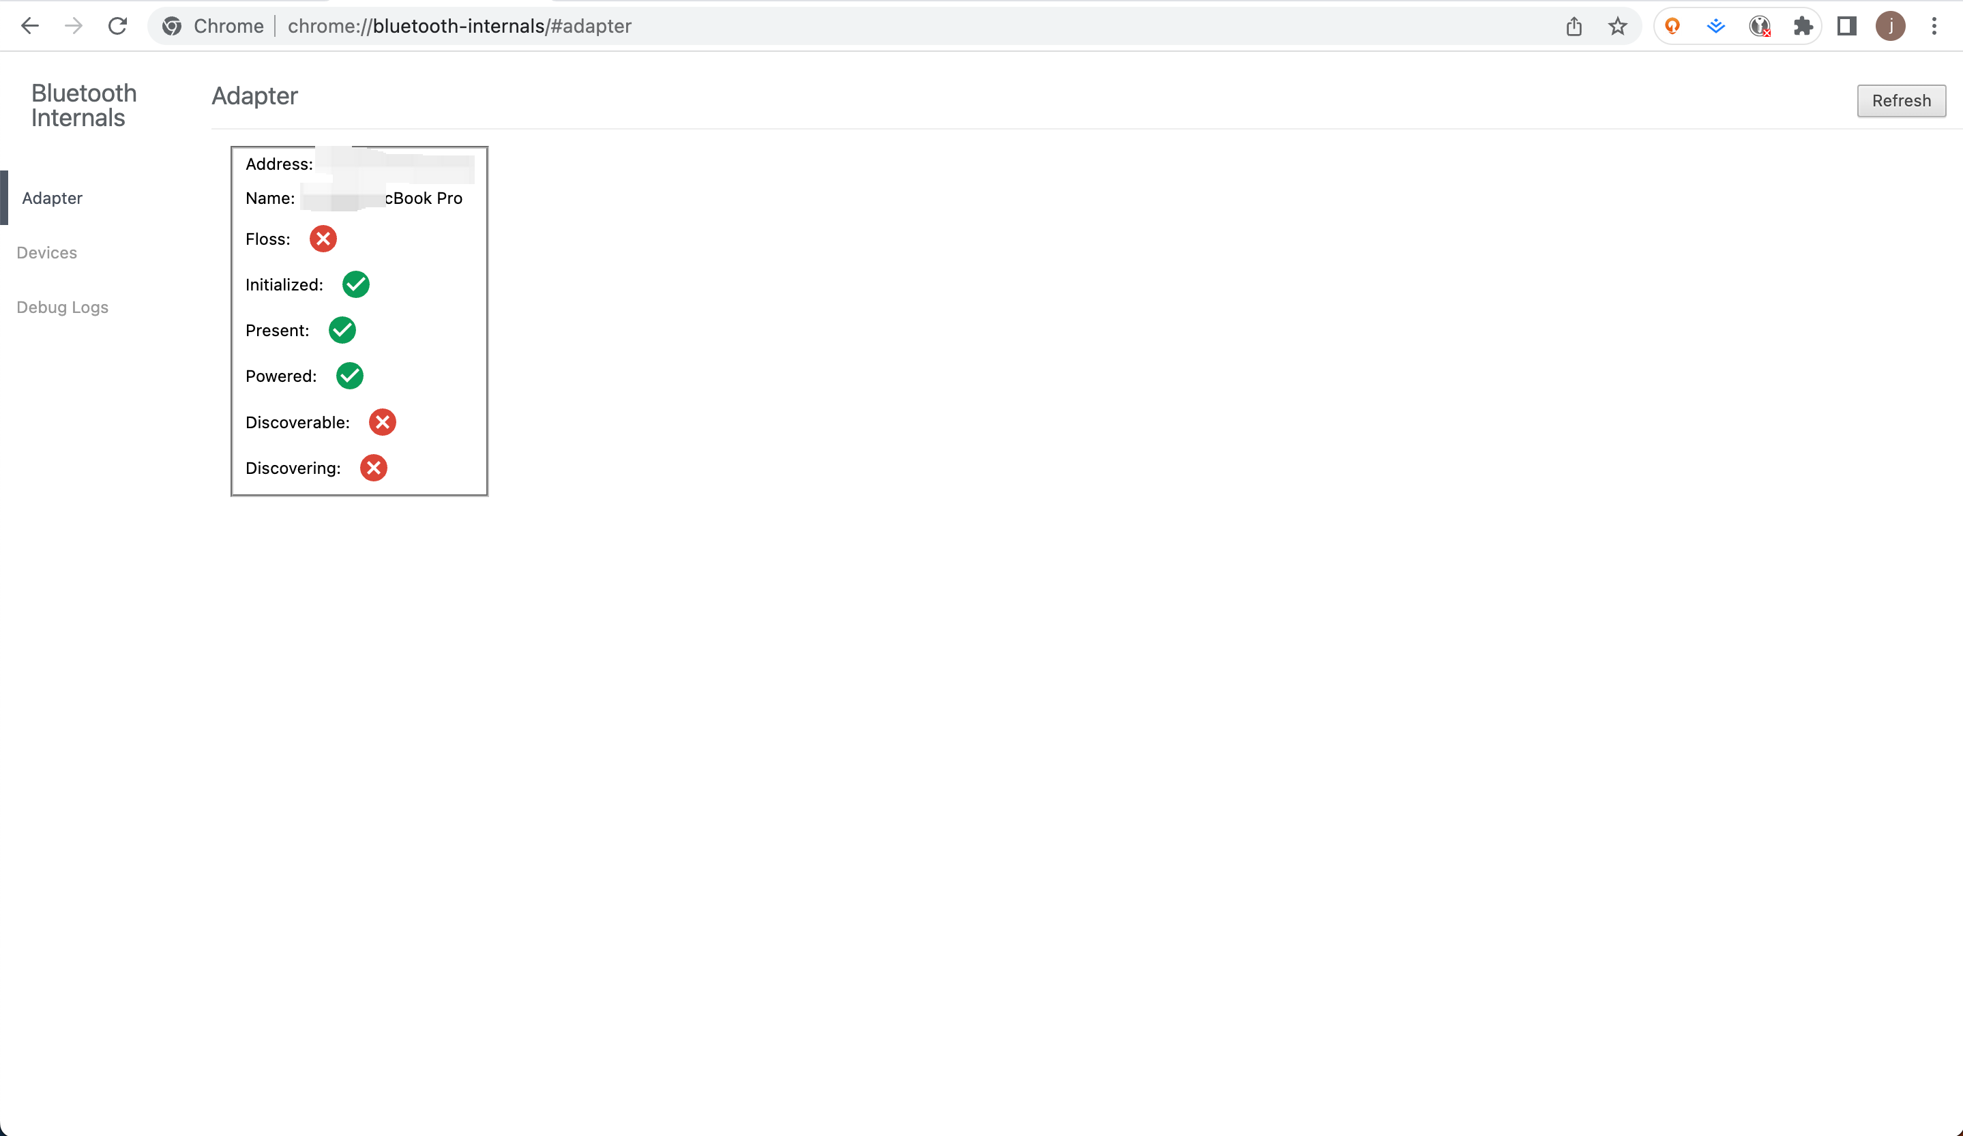Click the Name: label
Viewport: 1963px width, 1136px height.
click(269, 198)
